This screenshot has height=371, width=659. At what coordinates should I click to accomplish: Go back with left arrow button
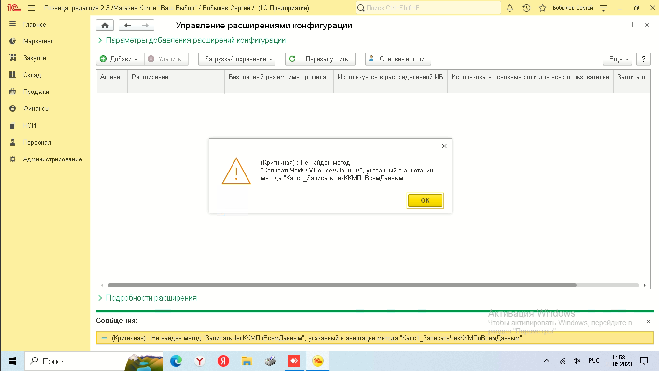128,26
